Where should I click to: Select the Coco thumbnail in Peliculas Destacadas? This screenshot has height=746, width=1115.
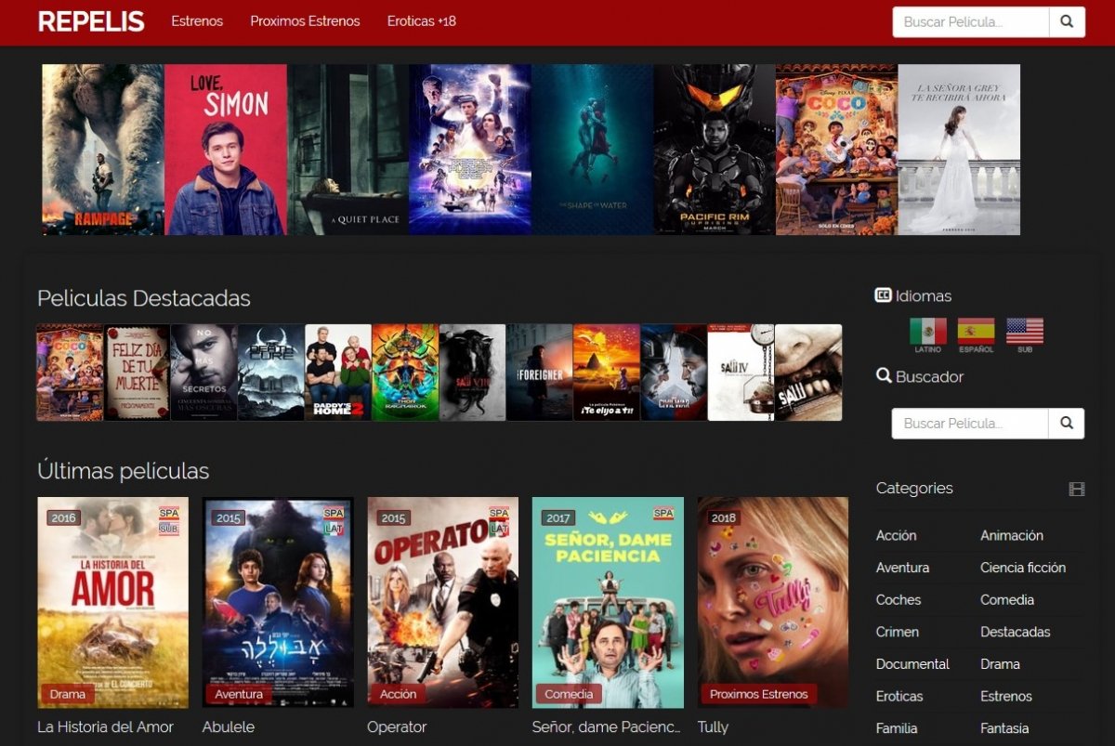click(70, 373)
